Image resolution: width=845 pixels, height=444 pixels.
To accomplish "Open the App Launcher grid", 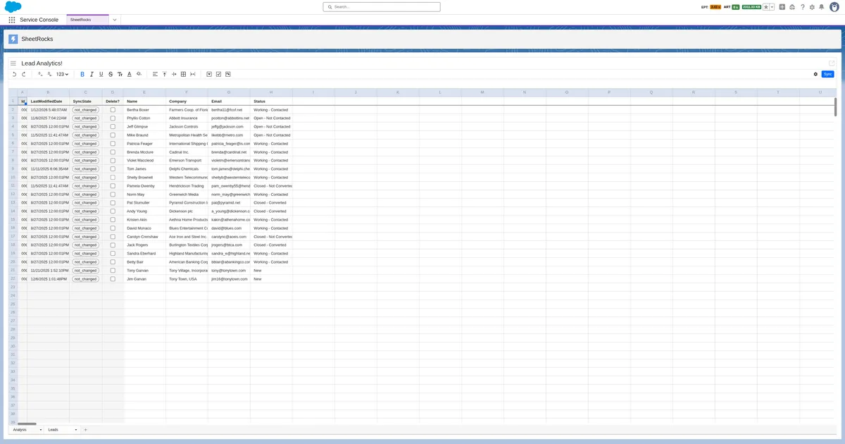I will point(12,20).
